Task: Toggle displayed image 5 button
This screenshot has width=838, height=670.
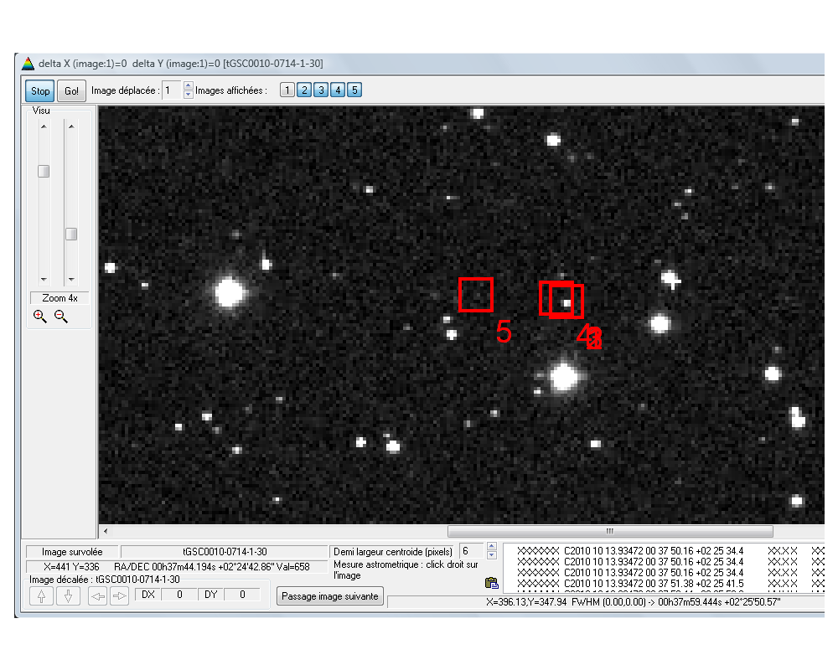Action: point(354,90)
